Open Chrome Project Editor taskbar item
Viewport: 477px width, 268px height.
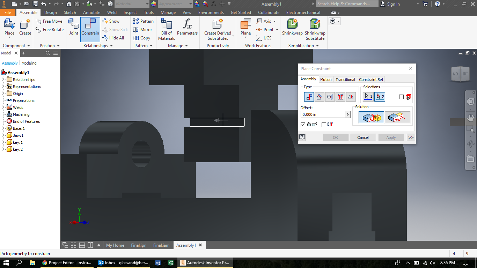coord(67,263)
